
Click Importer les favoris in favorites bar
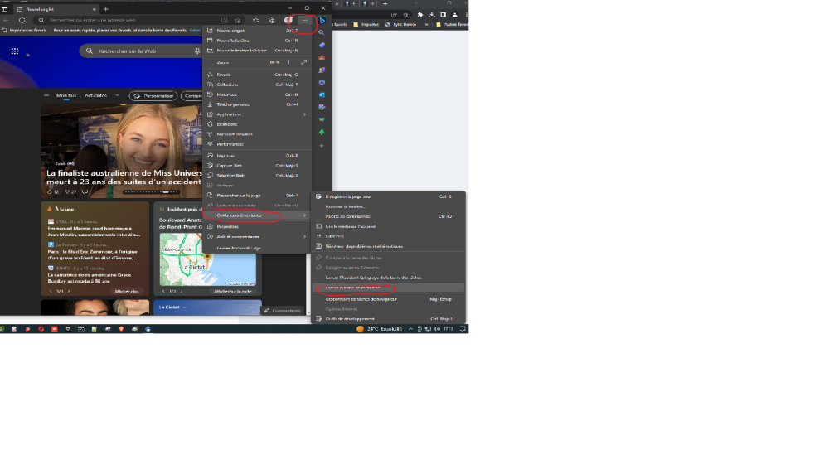coord(24,31)
